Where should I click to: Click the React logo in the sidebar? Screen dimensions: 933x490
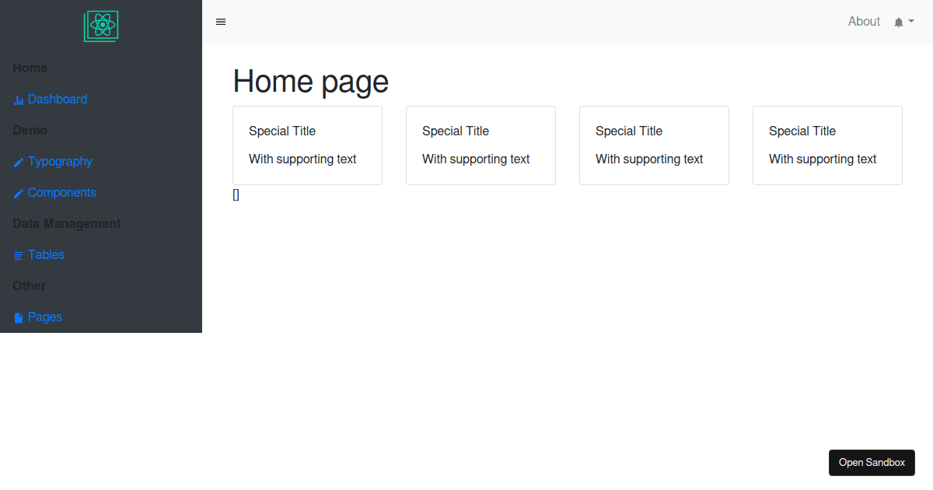click(100, 25)
